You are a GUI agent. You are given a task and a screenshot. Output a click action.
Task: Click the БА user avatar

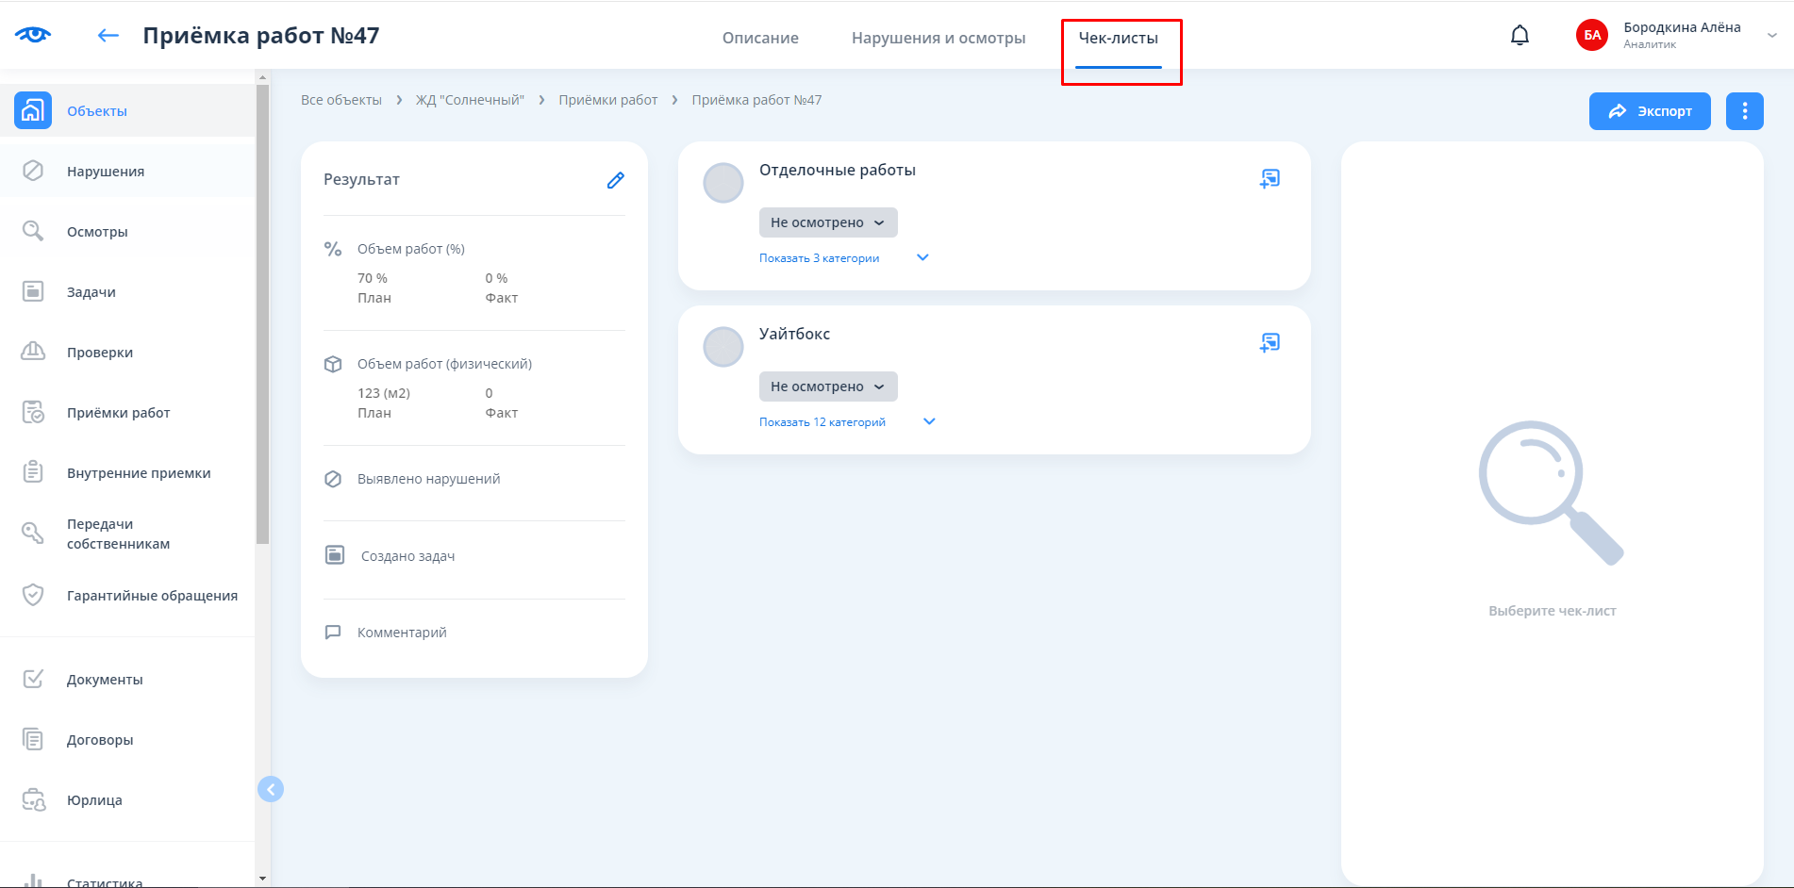[x=1591, y=36]
